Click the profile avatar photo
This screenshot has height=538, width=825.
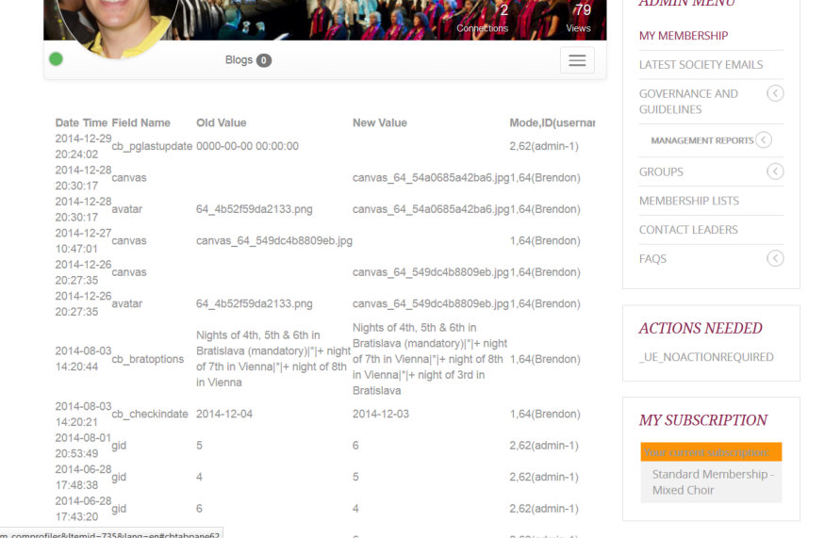(x=117, y=26)
